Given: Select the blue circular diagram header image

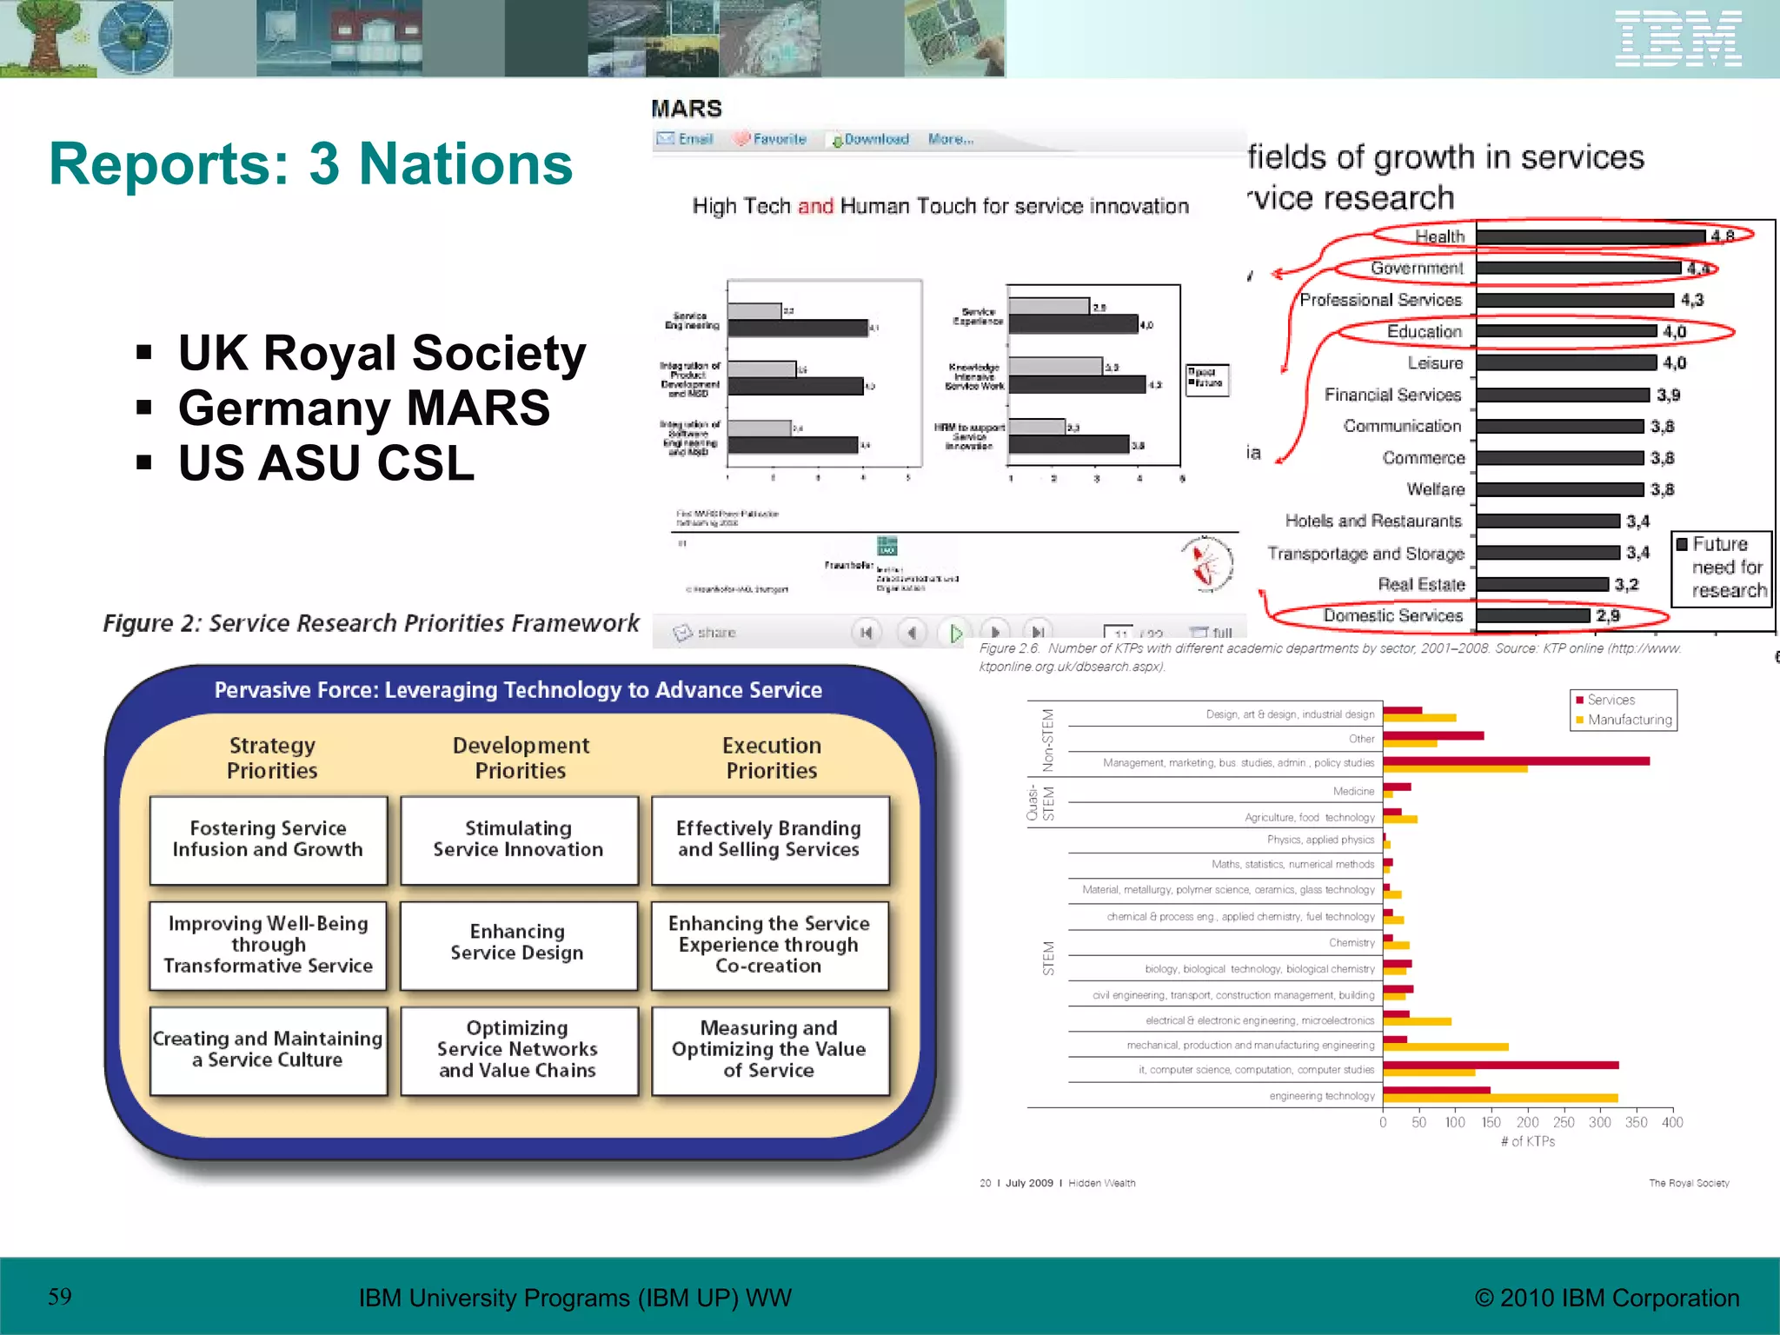Looking at the screenshot, I should point(135,38).
